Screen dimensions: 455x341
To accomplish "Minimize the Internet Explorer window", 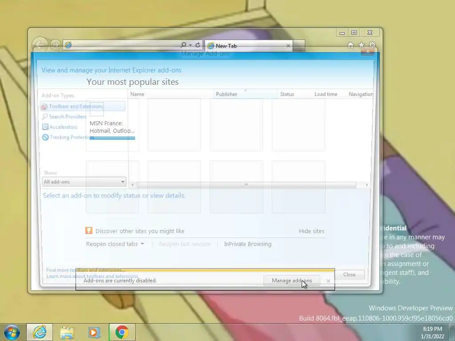I will (x=343, y=32).
